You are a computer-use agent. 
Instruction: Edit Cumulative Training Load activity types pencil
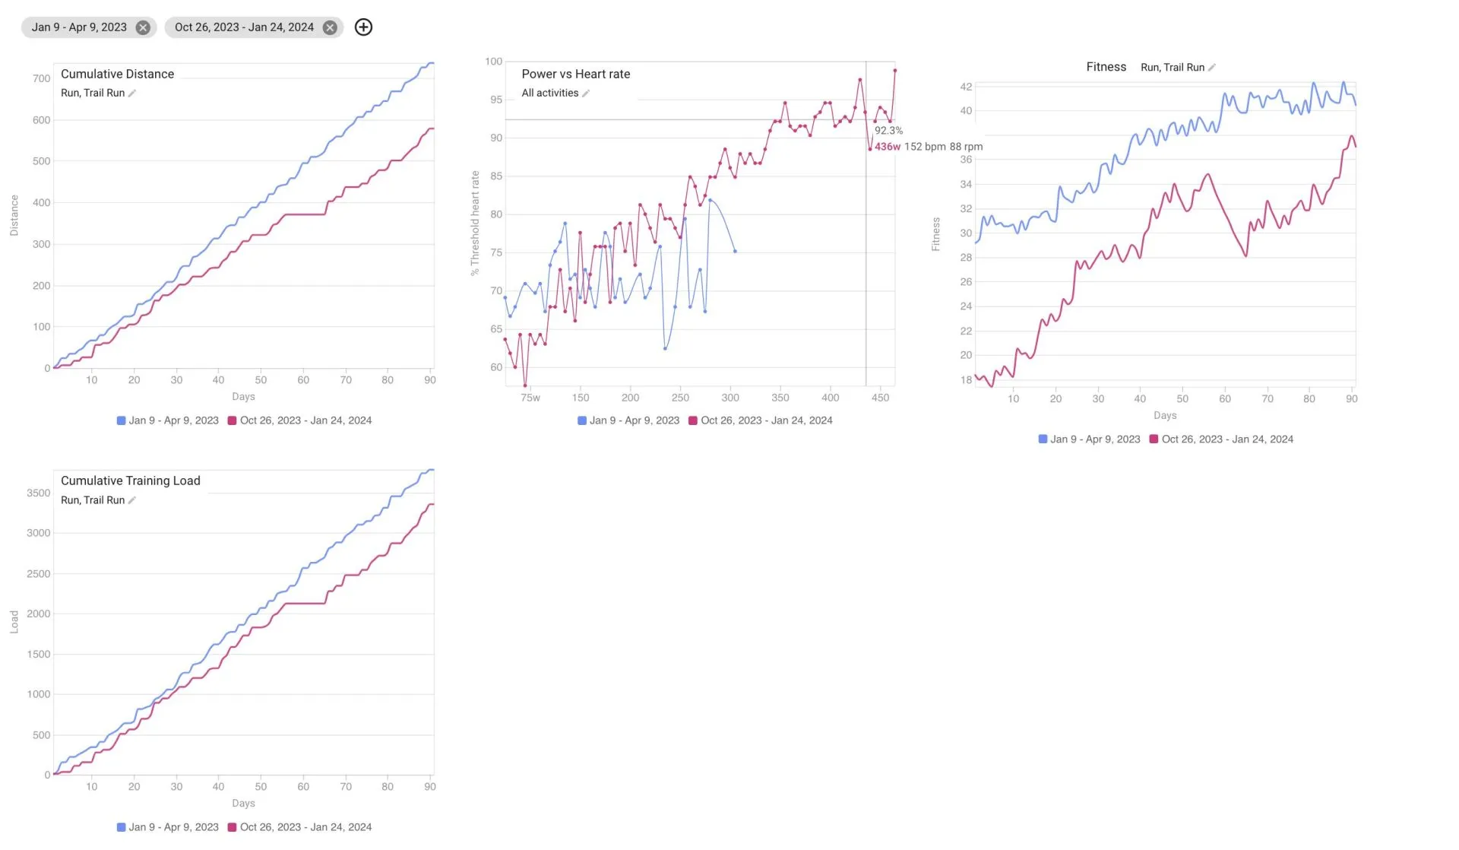pyautogui.click(x=132, y=500)
